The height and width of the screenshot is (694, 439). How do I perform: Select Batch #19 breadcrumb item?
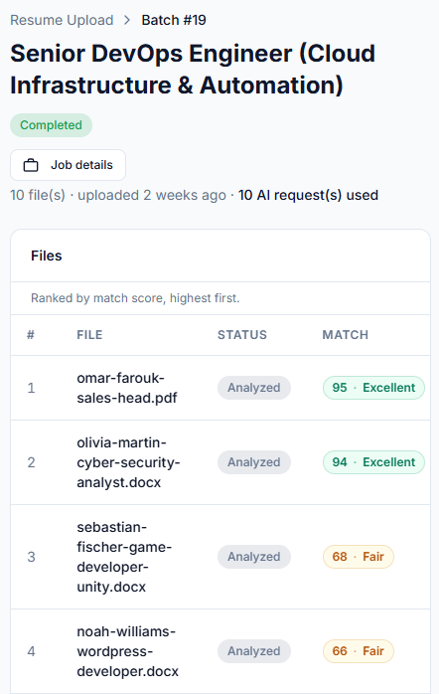[174, 20]
